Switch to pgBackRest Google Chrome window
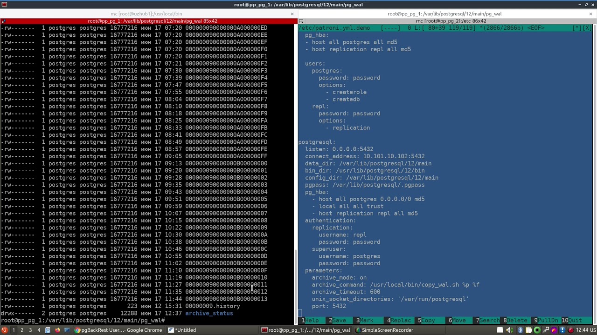 pyautogui.click(x=118, y=330)
